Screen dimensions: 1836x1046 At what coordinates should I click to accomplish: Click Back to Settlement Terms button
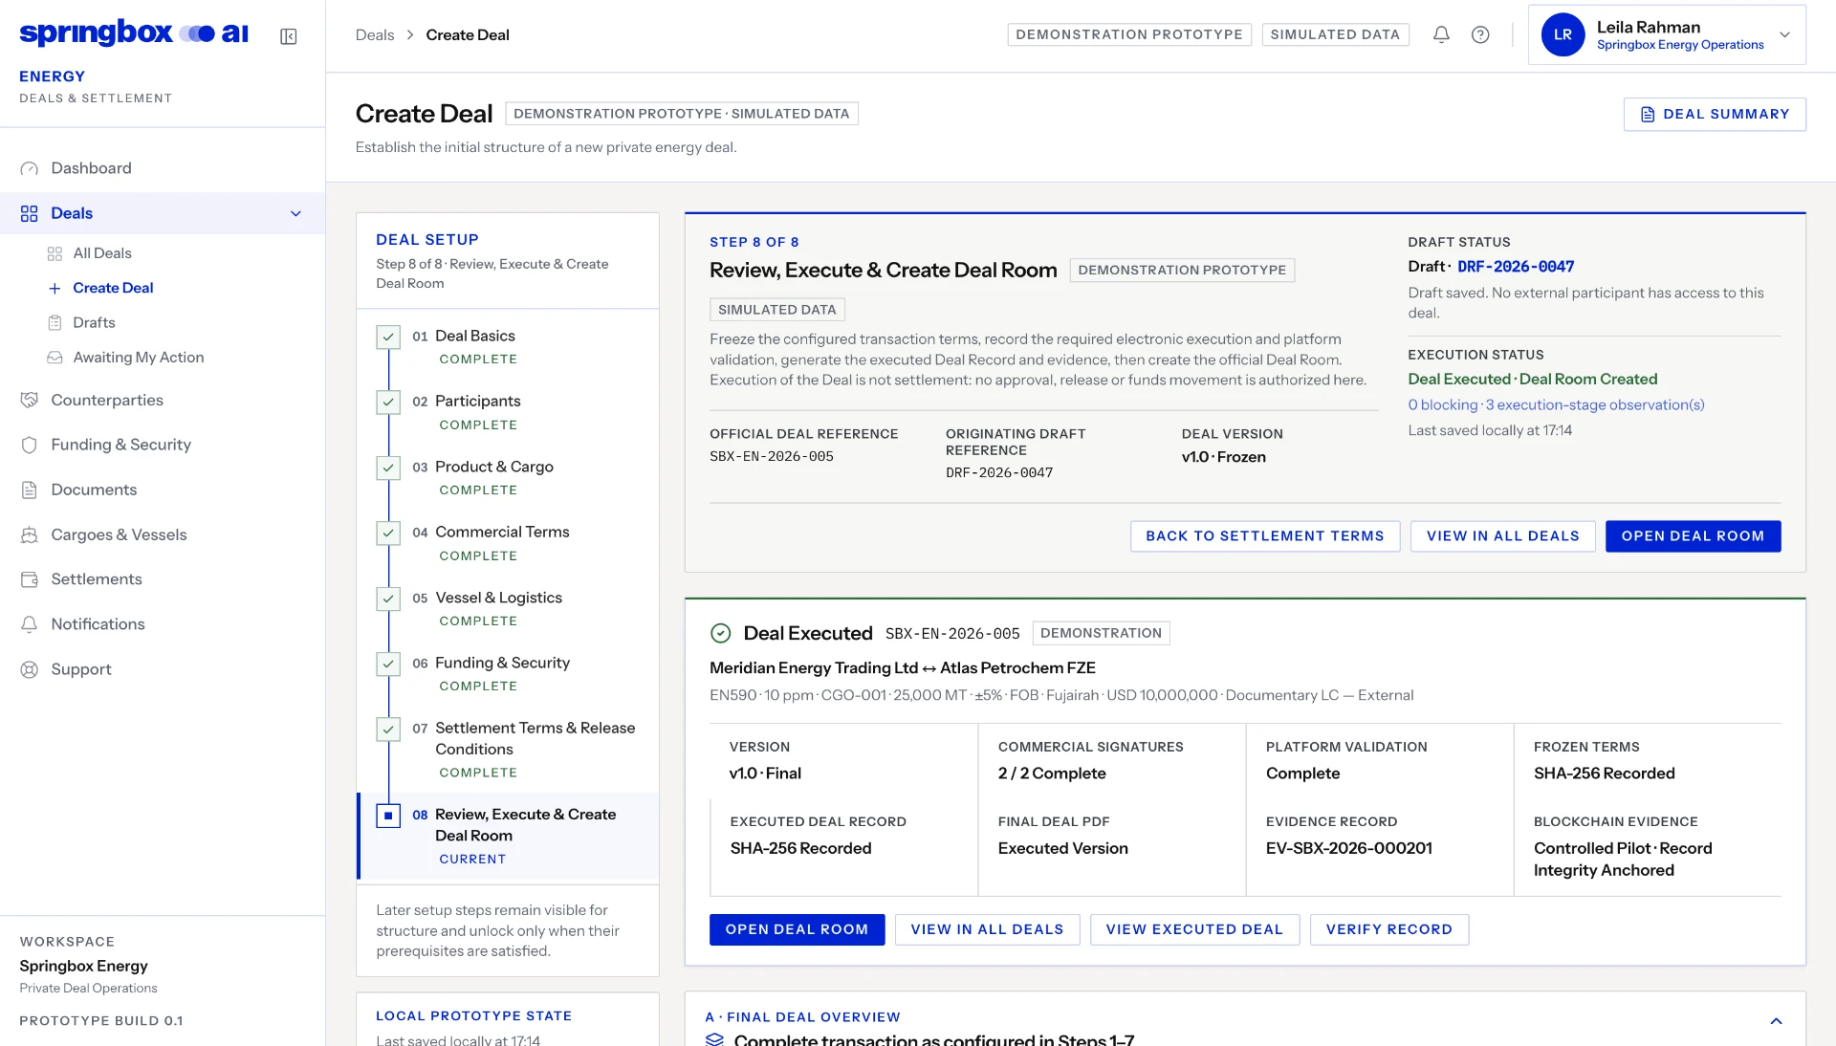(x=1264, y=536)
